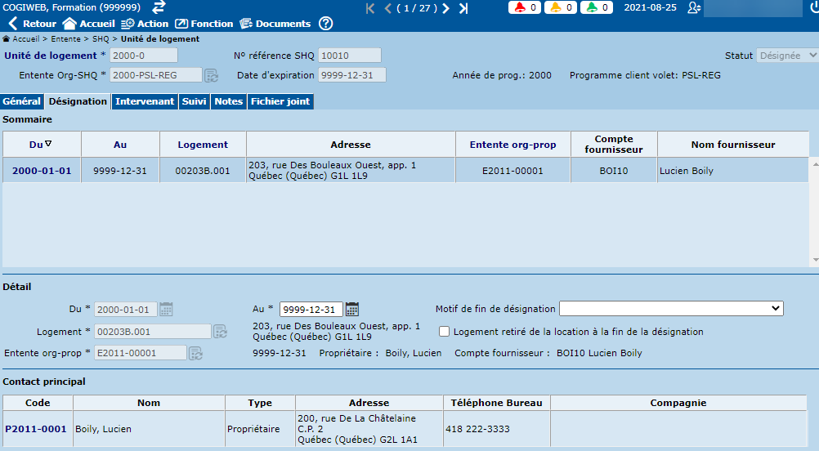
Task: Click the Au date input field
Action: pos(311,309)
